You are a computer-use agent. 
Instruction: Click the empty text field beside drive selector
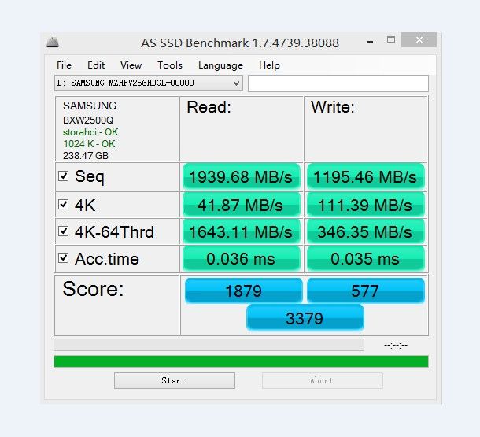[338, 83]
